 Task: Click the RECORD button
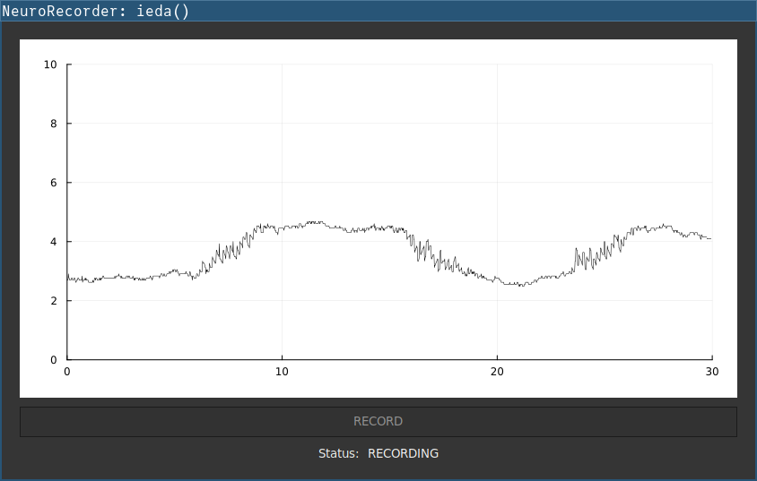[378, 422]
